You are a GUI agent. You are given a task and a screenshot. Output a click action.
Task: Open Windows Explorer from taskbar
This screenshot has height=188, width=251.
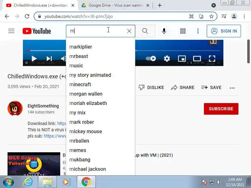point(47,182)
